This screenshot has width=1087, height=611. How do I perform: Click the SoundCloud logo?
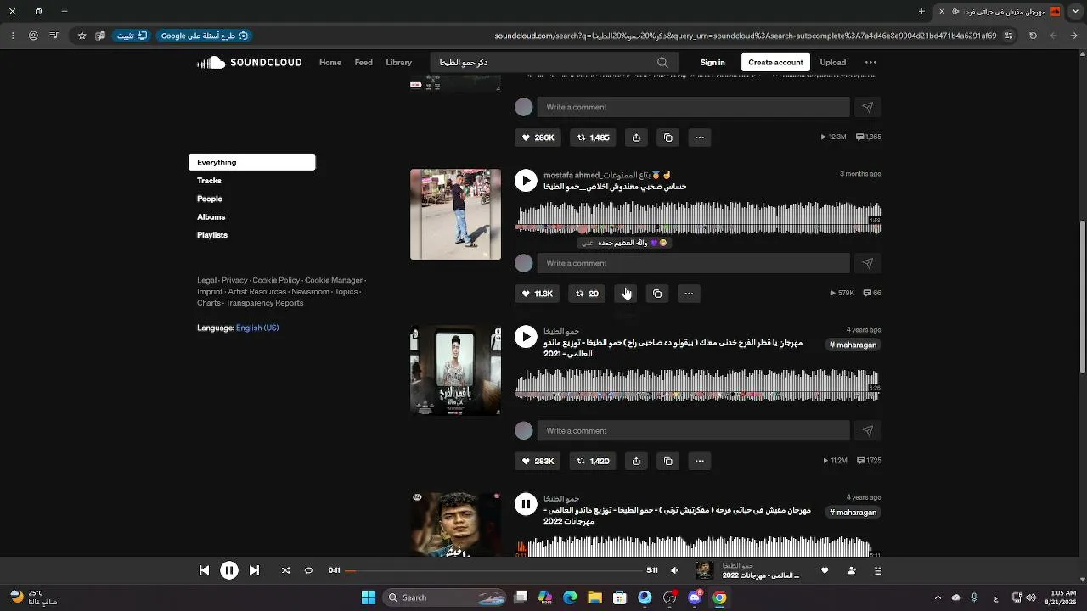coord(250,62)
